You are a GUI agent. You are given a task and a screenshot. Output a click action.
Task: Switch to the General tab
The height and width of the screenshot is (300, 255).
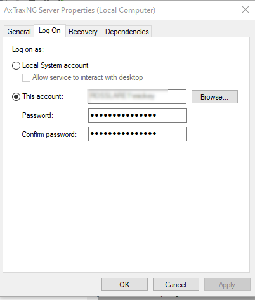coord(19,32)
